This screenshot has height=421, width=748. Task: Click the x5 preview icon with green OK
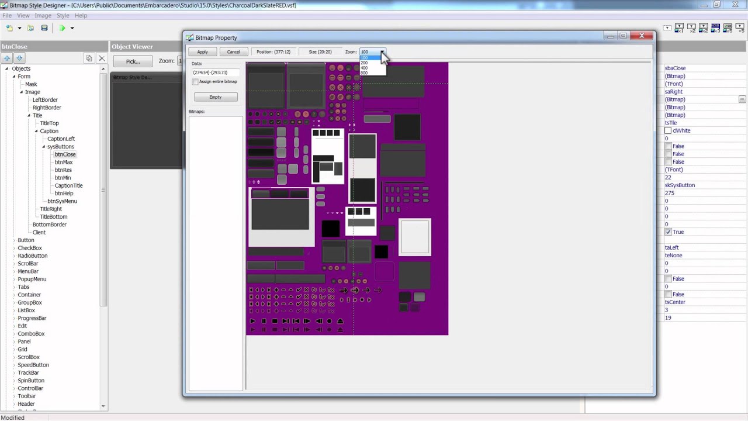pyautogui.click(x=728, y=27)
